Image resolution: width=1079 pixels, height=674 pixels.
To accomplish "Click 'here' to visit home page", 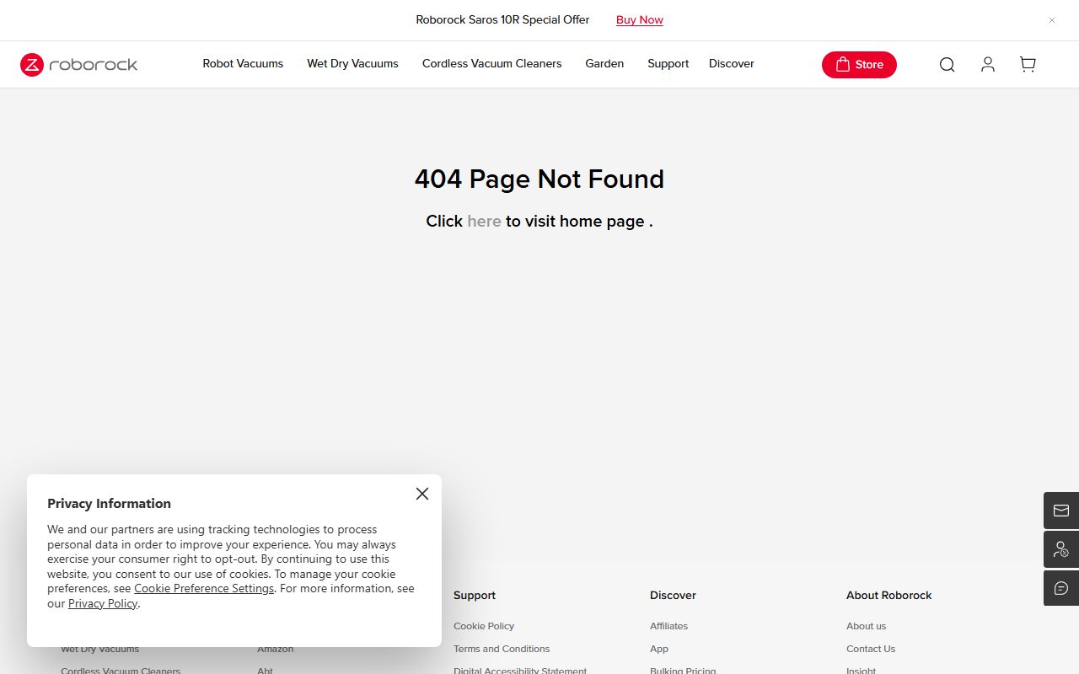I will point(484,221).
